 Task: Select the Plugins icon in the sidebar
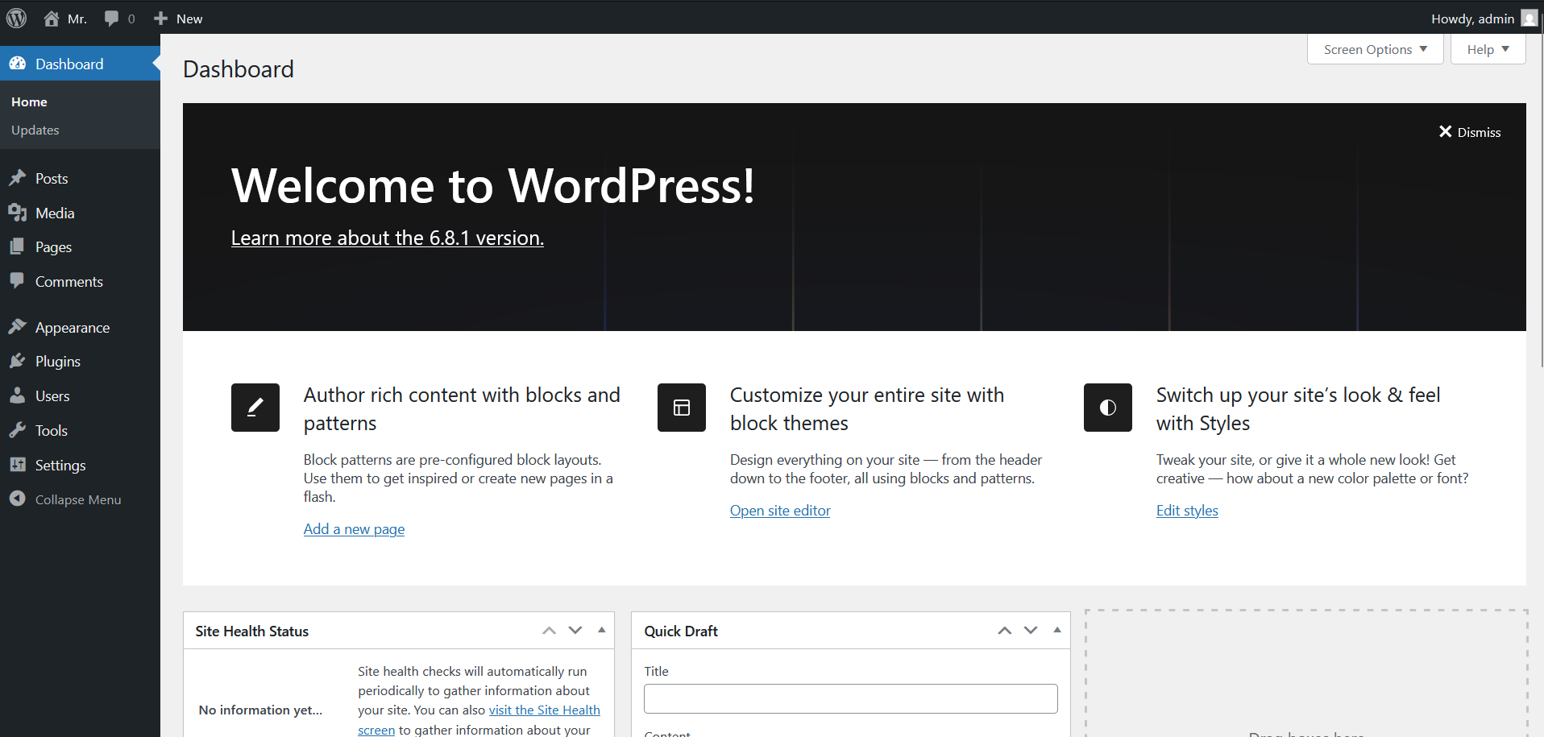[18, 361]
